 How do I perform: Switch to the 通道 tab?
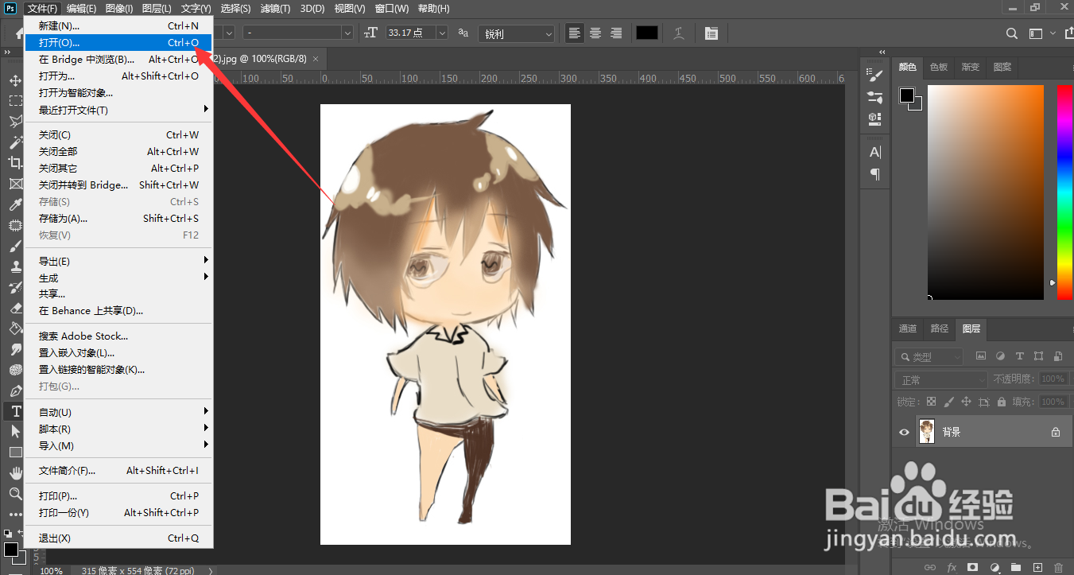tap(907, 328)
